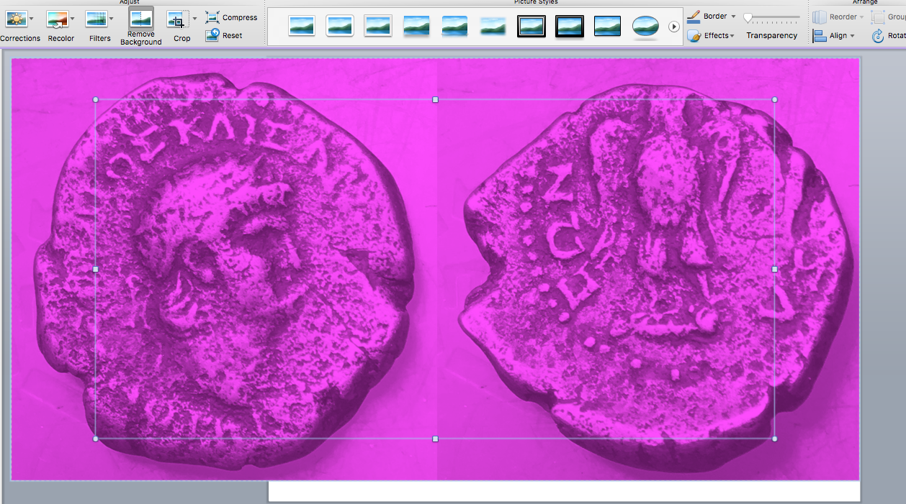Screen dimensions: 906x504
Task: Toggle the Remove Background tool
Action: pyautogui.click(x=141, y=19)
